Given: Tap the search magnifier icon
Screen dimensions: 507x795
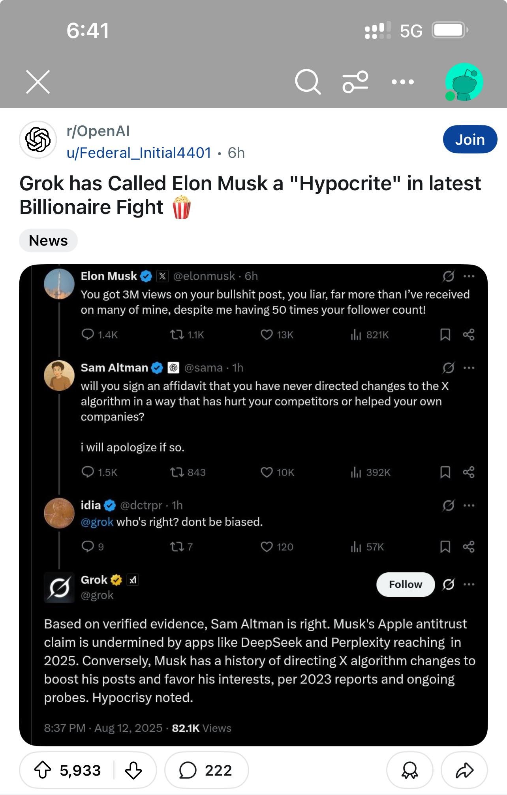Looking at the screenshot, I should coord(307,82).
